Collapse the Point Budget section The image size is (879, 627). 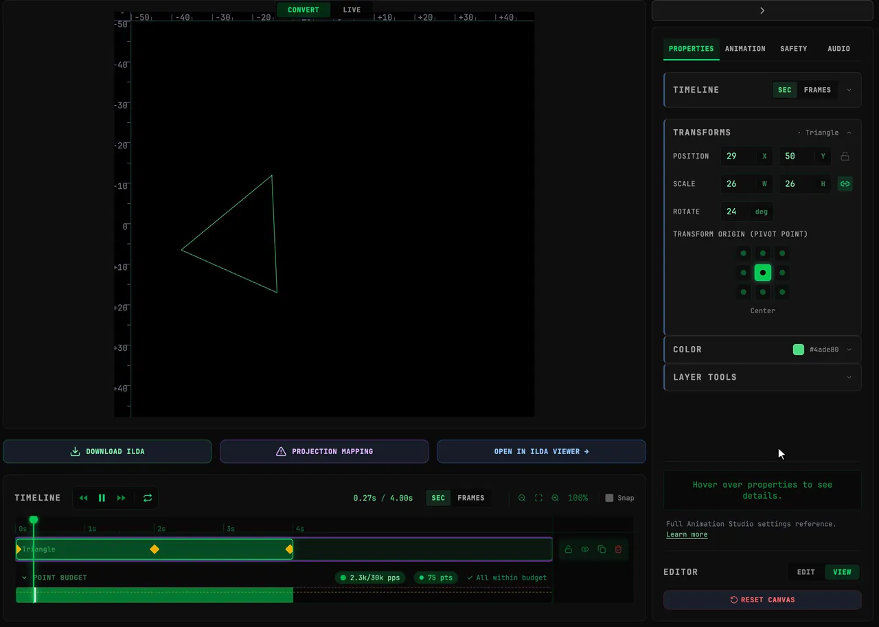(24, 578)
